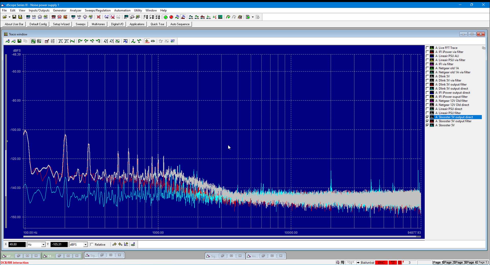Click the Multi-tones button
Screen dimensions: 490x265
coord(98,24)
